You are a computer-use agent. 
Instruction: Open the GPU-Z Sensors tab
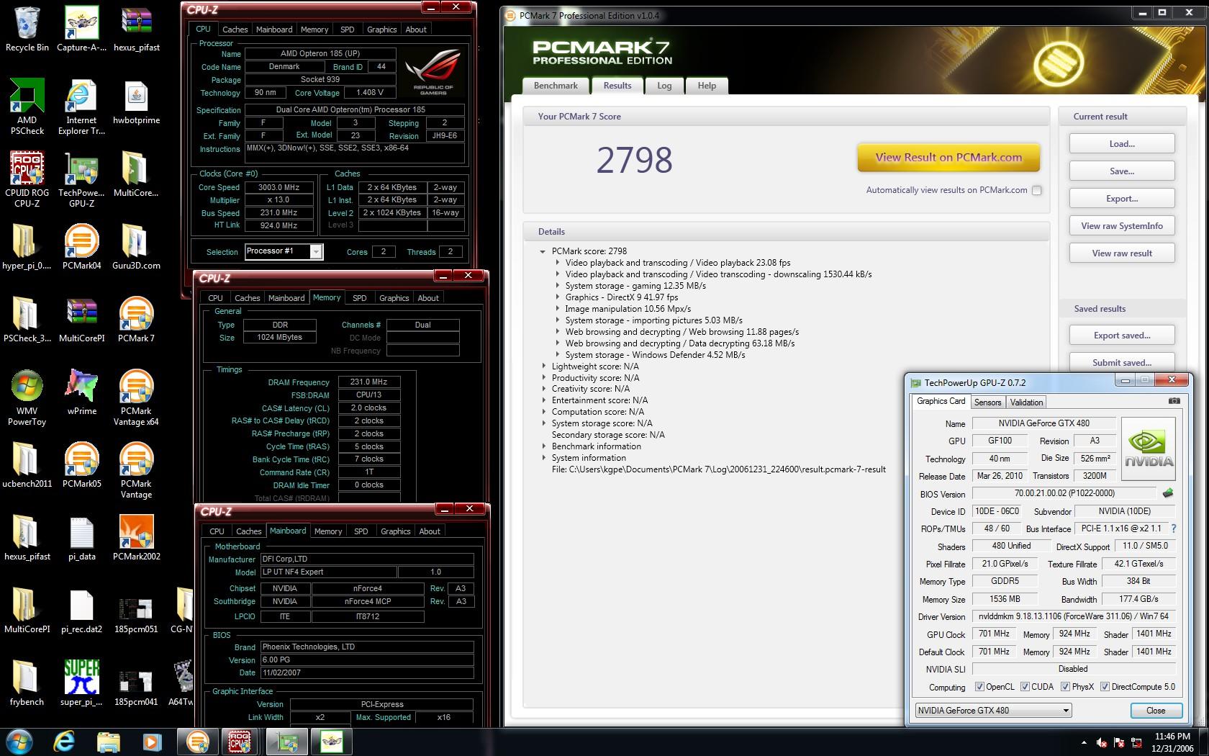coord(987,402)
